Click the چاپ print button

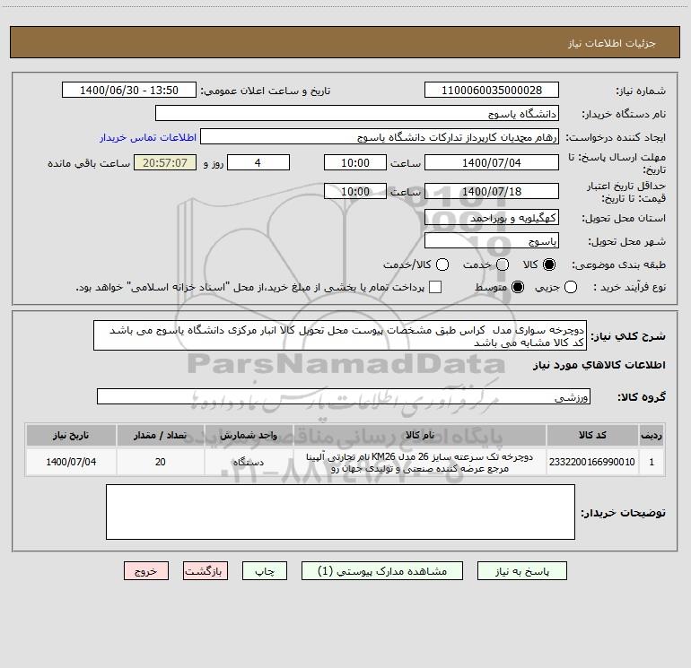pos(265,570)
